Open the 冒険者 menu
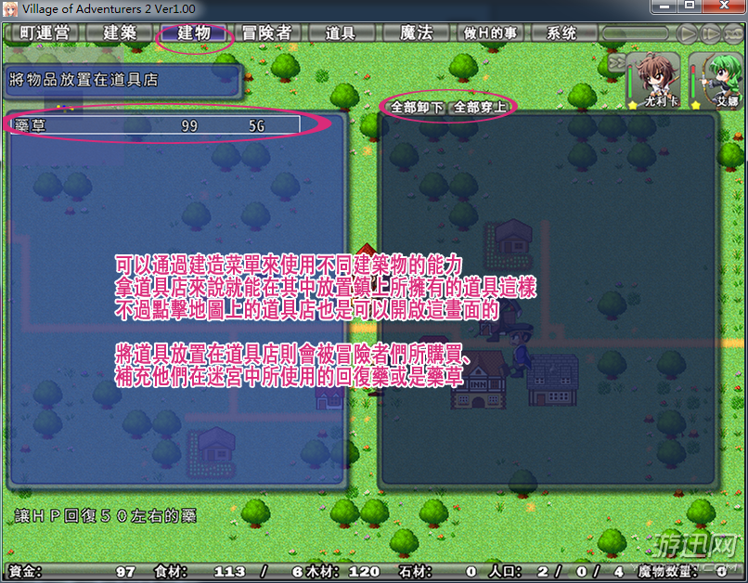748x583 pixels. coord(267,32)
